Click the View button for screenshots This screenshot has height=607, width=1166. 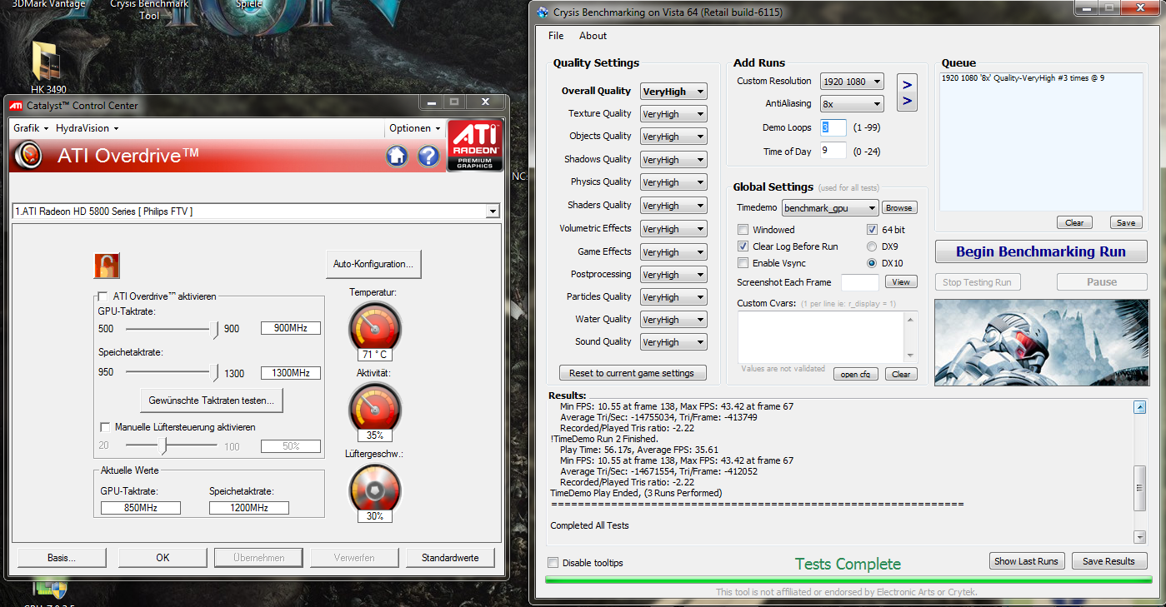[901, 281]
